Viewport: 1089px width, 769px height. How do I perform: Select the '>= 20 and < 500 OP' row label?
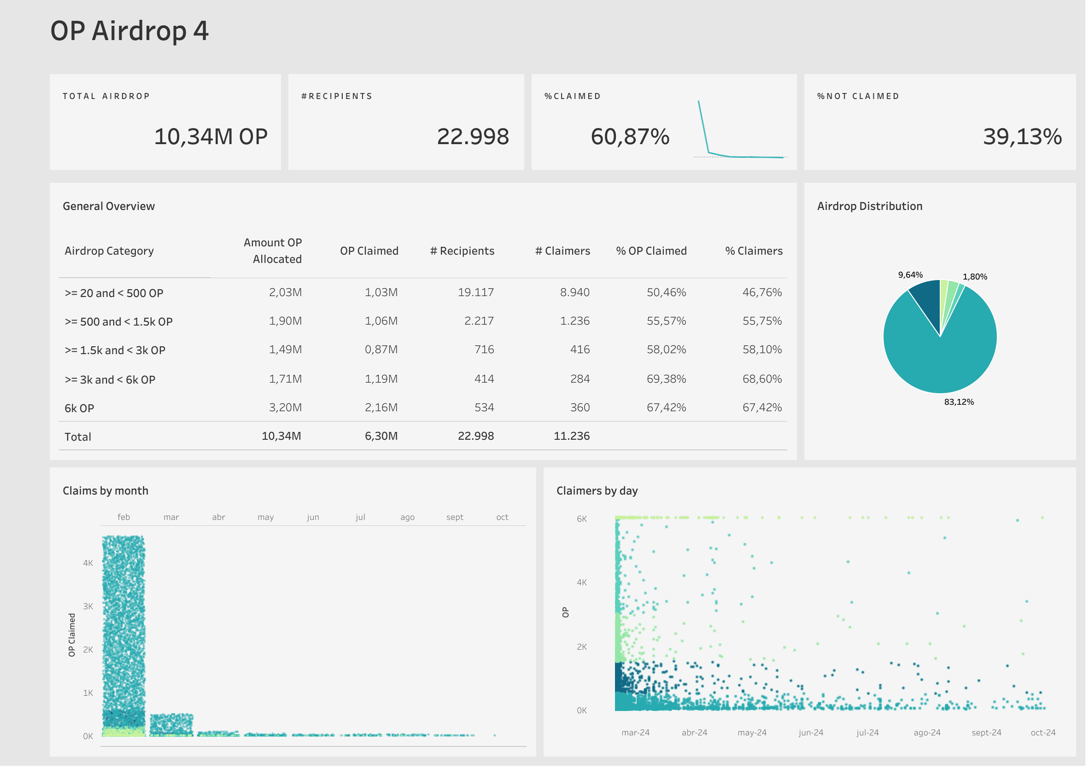pos(114,294)
